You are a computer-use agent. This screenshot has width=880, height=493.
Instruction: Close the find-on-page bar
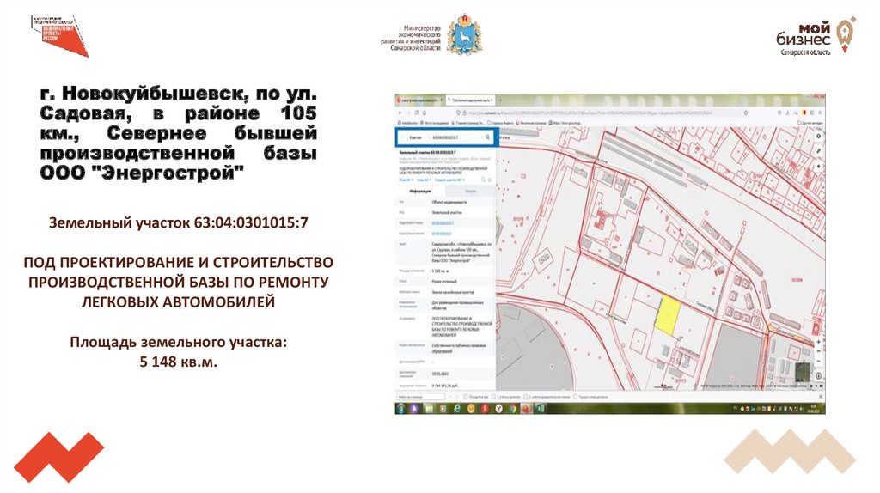click(x=821, y=396)
